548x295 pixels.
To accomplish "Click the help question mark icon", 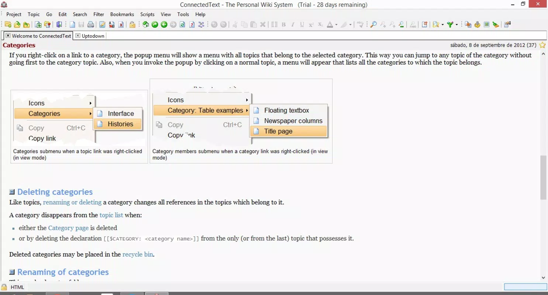I will click(x=192, y=25).
